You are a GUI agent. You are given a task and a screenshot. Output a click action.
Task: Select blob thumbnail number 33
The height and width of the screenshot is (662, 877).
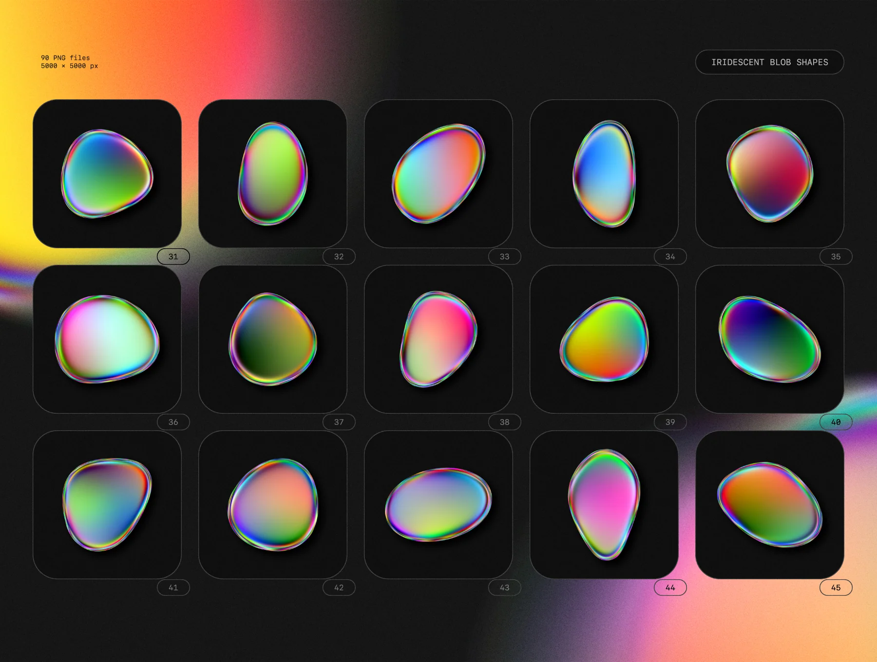438,174
